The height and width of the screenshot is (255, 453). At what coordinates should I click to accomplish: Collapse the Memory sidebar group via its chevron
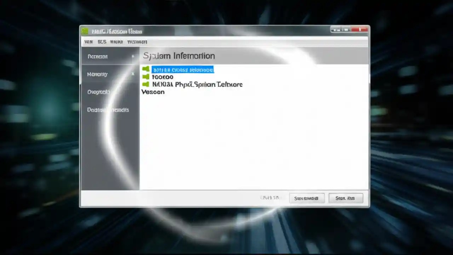pyautogui.click(x=133, y=74)
